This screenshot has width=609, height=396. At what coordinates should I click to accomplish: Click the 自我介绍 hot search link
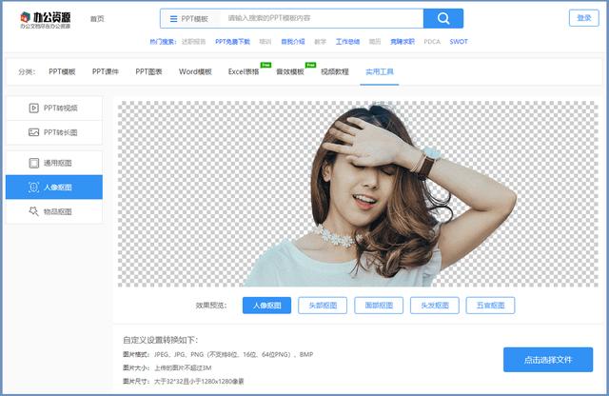pos(293,42)
